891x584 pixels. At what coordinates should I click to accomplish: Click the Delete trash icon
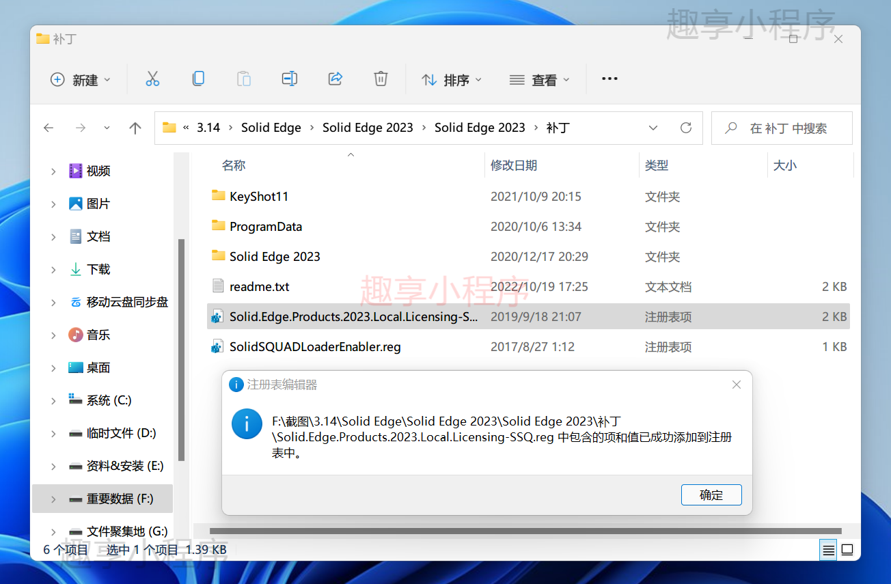[381, 79]
